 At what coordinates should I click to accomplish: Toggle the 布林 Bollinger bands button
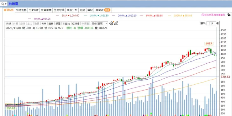pos(44,24)
